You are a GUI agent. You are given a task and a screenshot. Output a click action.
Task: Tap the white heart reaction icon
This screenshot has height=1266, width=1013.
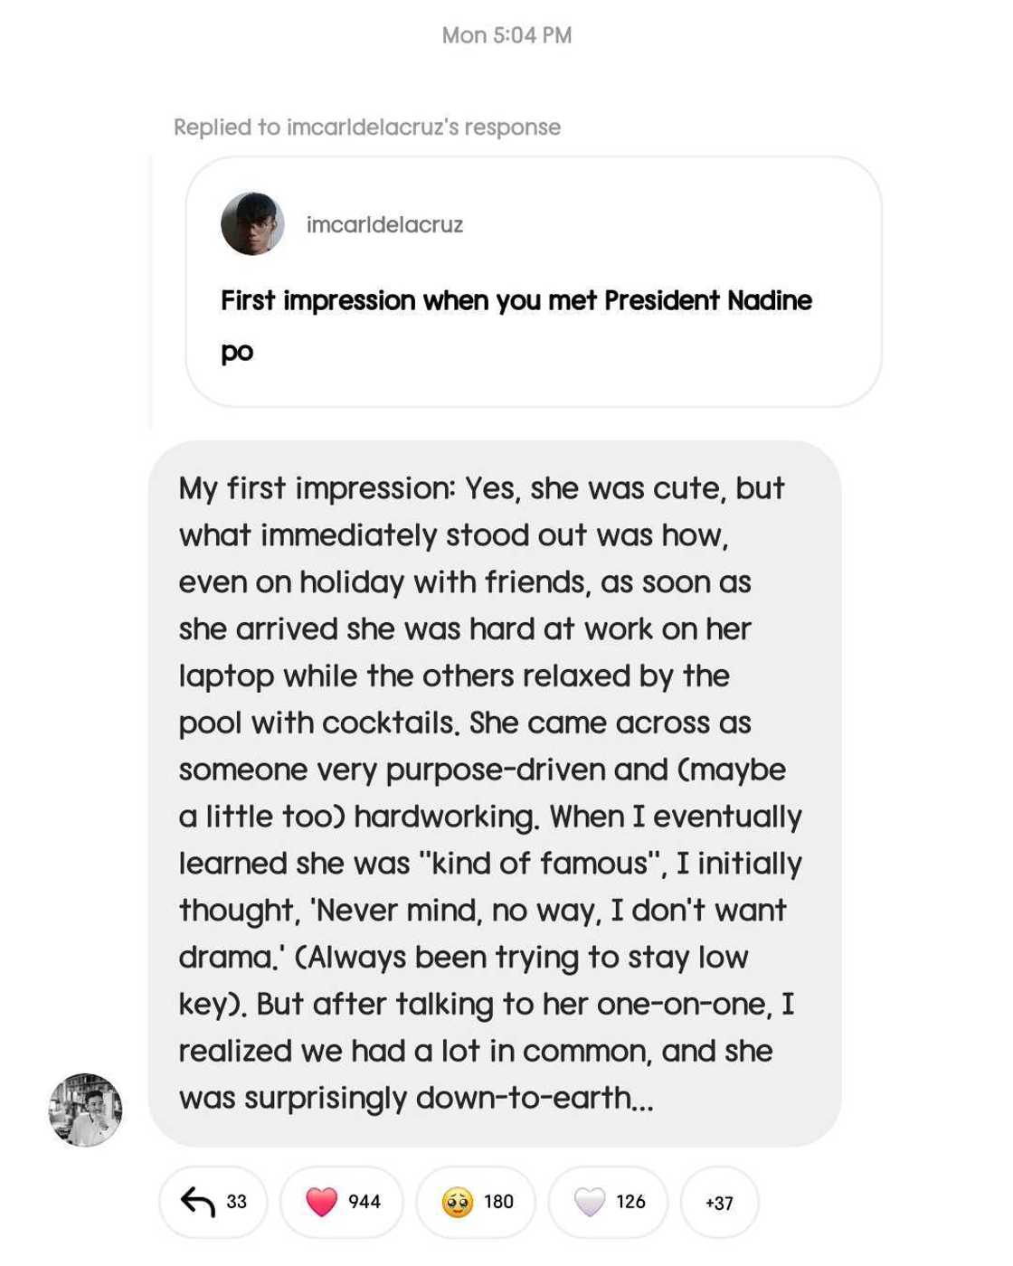tap(590, 1202)
